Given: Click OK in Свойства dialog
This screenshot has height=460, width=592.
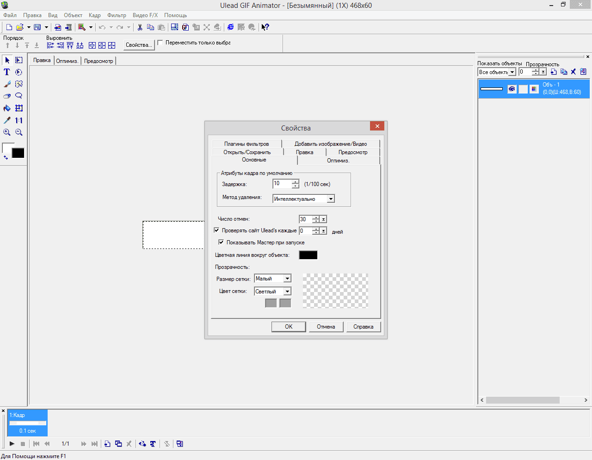Looking at the screenshot, I should pos(289,327).
